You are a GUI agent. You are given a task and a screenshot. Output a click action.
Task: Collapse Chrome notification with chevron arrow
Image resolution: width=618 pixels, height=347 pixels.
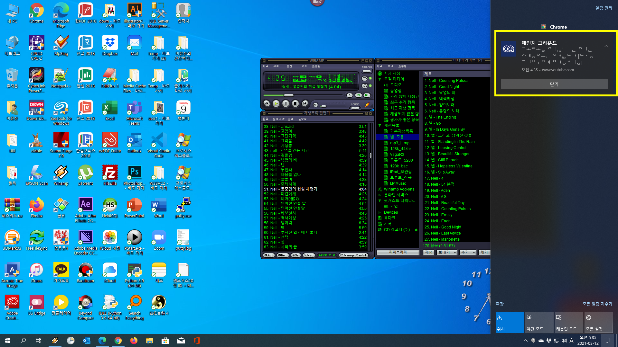(606, 46)
